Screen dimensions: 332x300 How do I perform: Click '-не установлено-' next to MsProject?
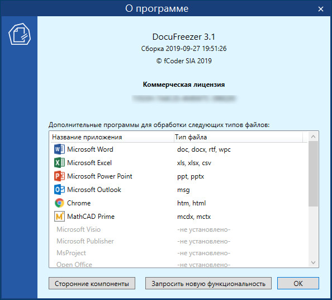point(203,253)
